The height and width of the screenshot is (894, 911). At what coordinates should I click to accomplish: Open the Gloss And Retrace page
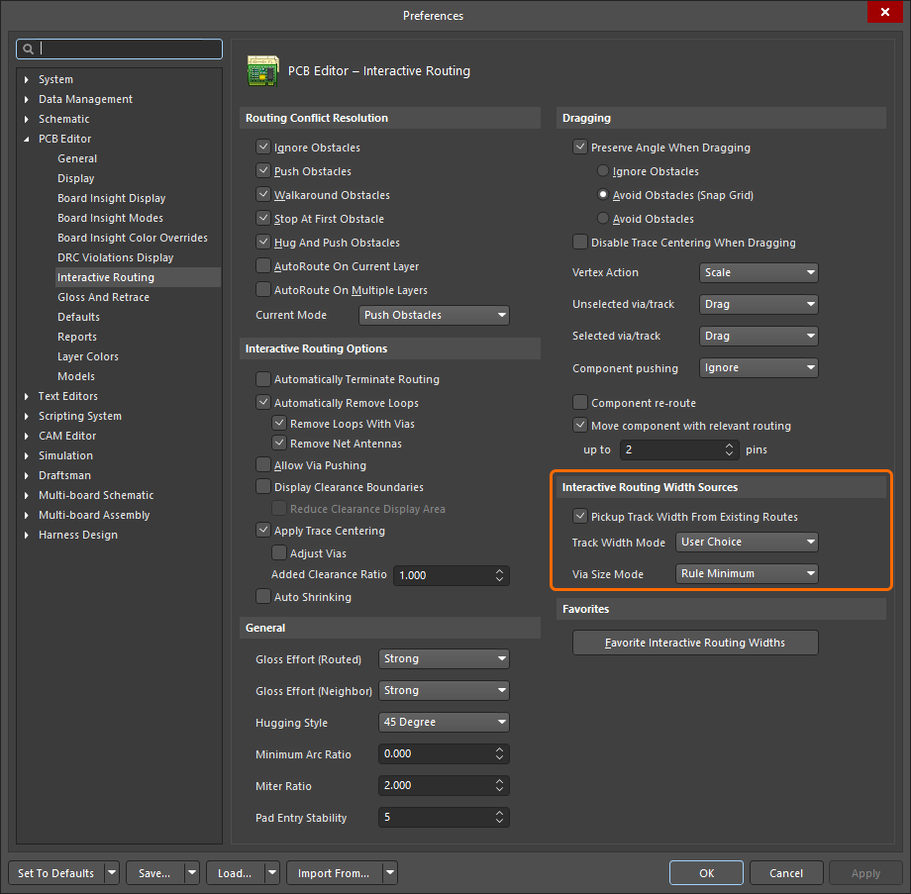[103, 297]
